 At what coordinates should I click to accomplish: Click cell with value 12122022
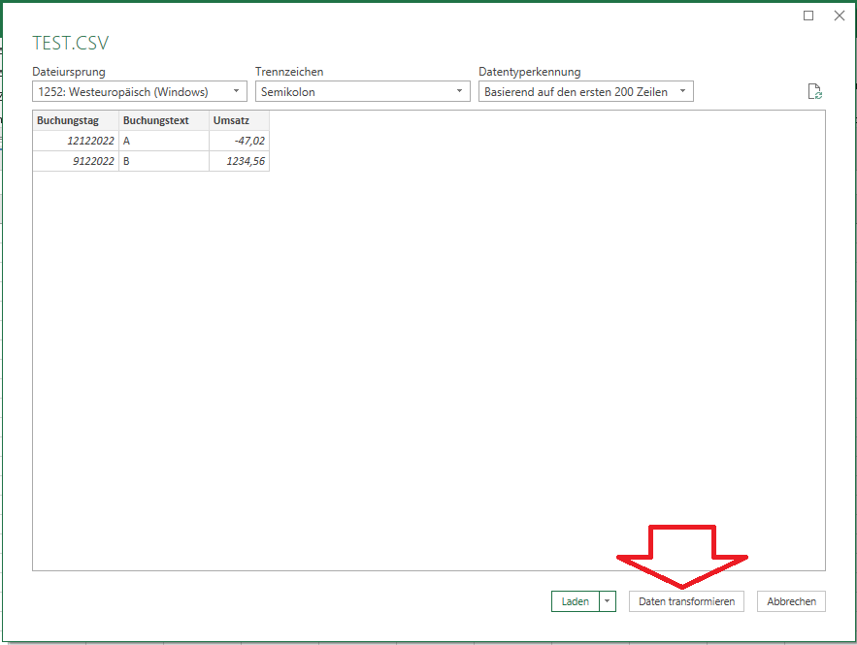tap(76, 141)
